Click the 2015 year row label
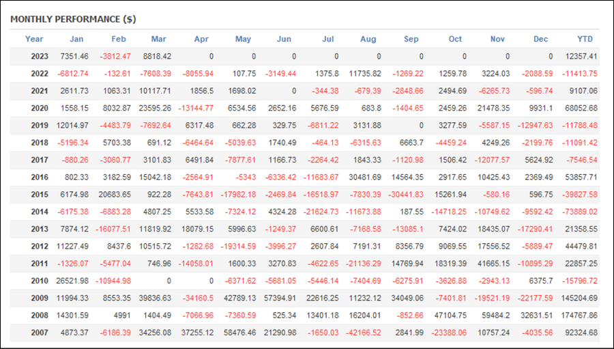The width and height of the screenshot is (614, 349). 40,195
